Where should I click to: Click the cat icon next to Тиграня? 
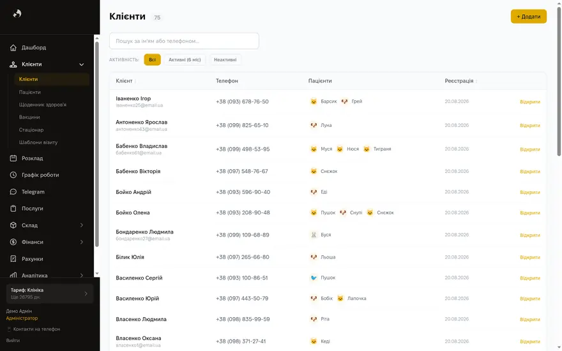pos(367,149)
